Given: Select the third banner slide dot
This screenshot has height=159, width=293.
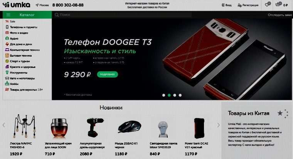Looking at the screenshot, I should pyautogui.click(x=175, y=95).
